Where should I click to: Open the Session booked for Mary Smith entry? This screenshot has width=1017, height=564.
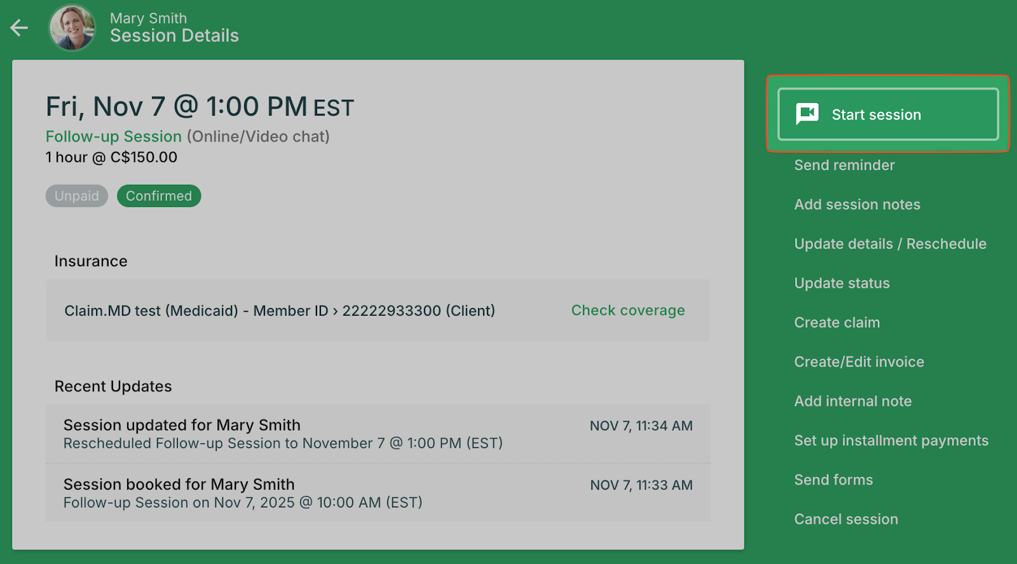pyautogui.click(x=378, y=493)
